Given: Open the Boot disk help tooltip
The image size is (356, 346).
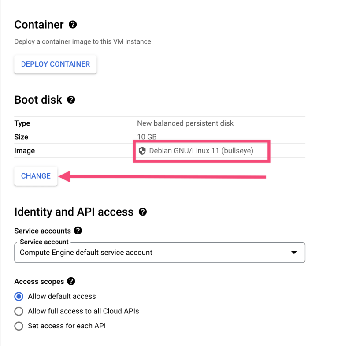Looking at the screenshot, I should click(71, 100).
